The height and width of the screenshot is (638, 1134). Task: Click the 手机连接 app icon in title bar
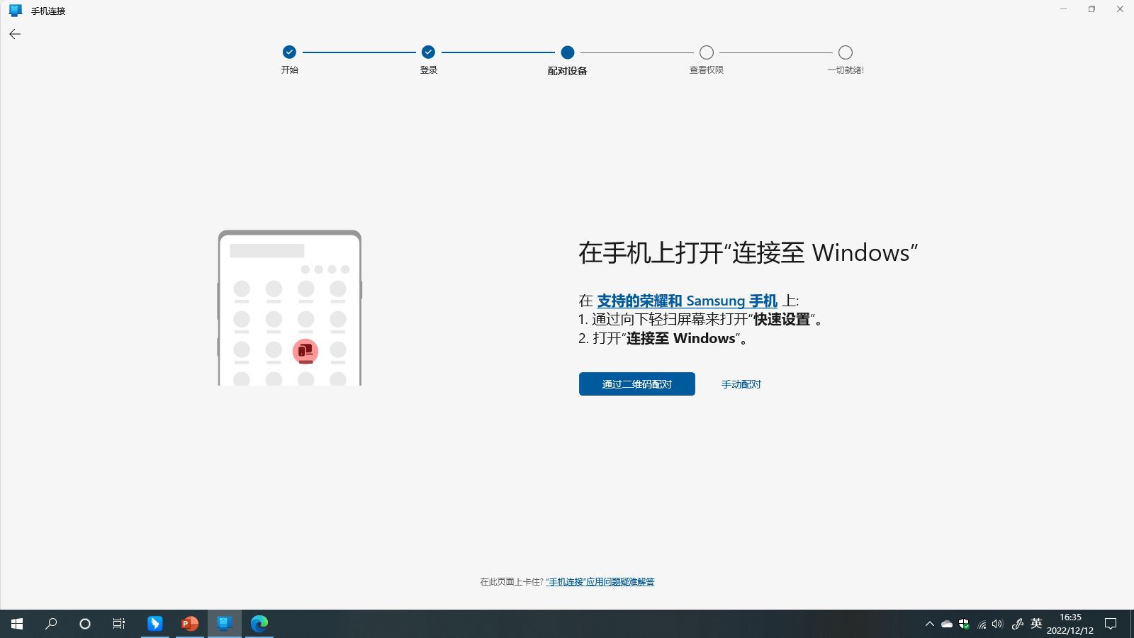pyautogui.click(x=16, y=11)
